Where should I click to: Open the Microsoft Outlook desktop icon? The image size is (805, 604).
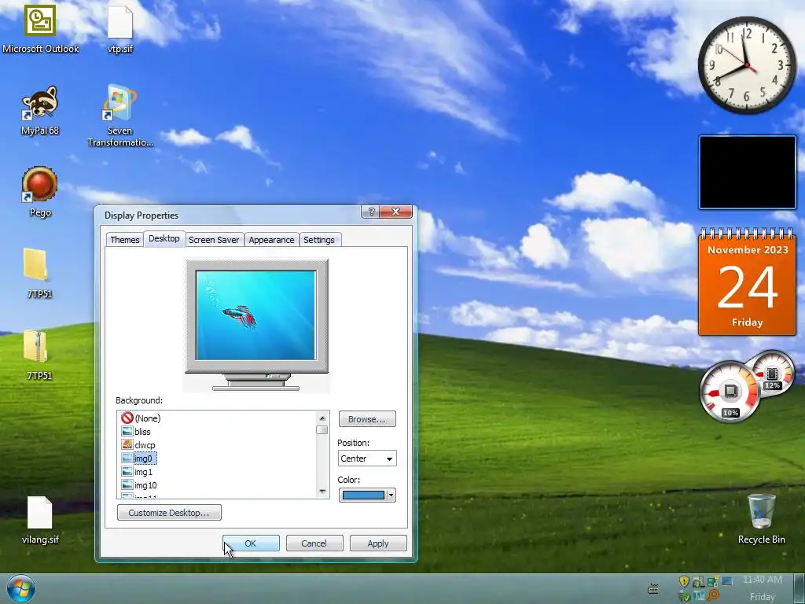pos(40,20)
